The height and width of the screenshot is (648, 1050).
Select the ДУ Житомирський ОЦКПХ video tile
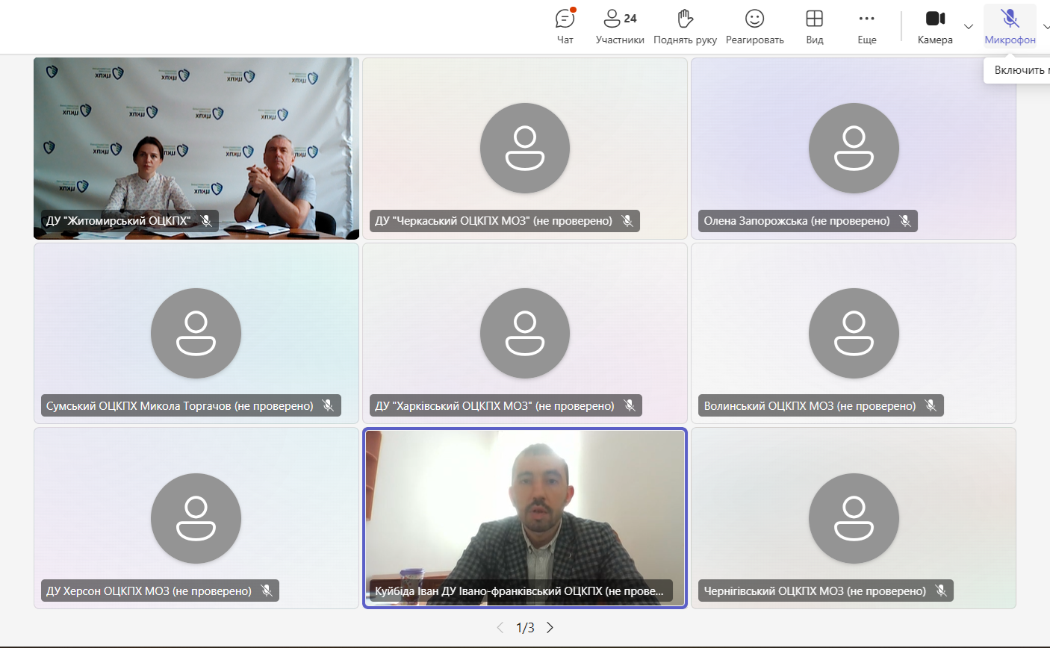point(196,142)
